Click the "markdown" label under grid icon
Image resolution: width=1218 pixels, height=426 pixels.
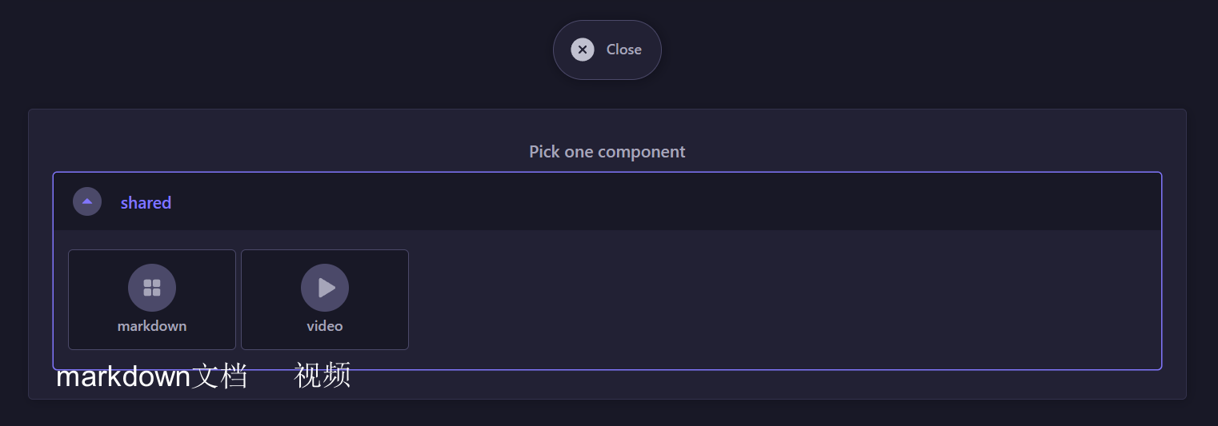click(152, 326)
